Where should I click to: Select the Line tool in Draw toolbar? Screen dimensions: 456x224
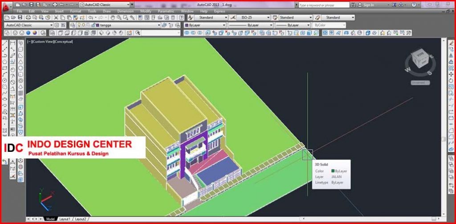pyautogui.click(x=4, y=43)
